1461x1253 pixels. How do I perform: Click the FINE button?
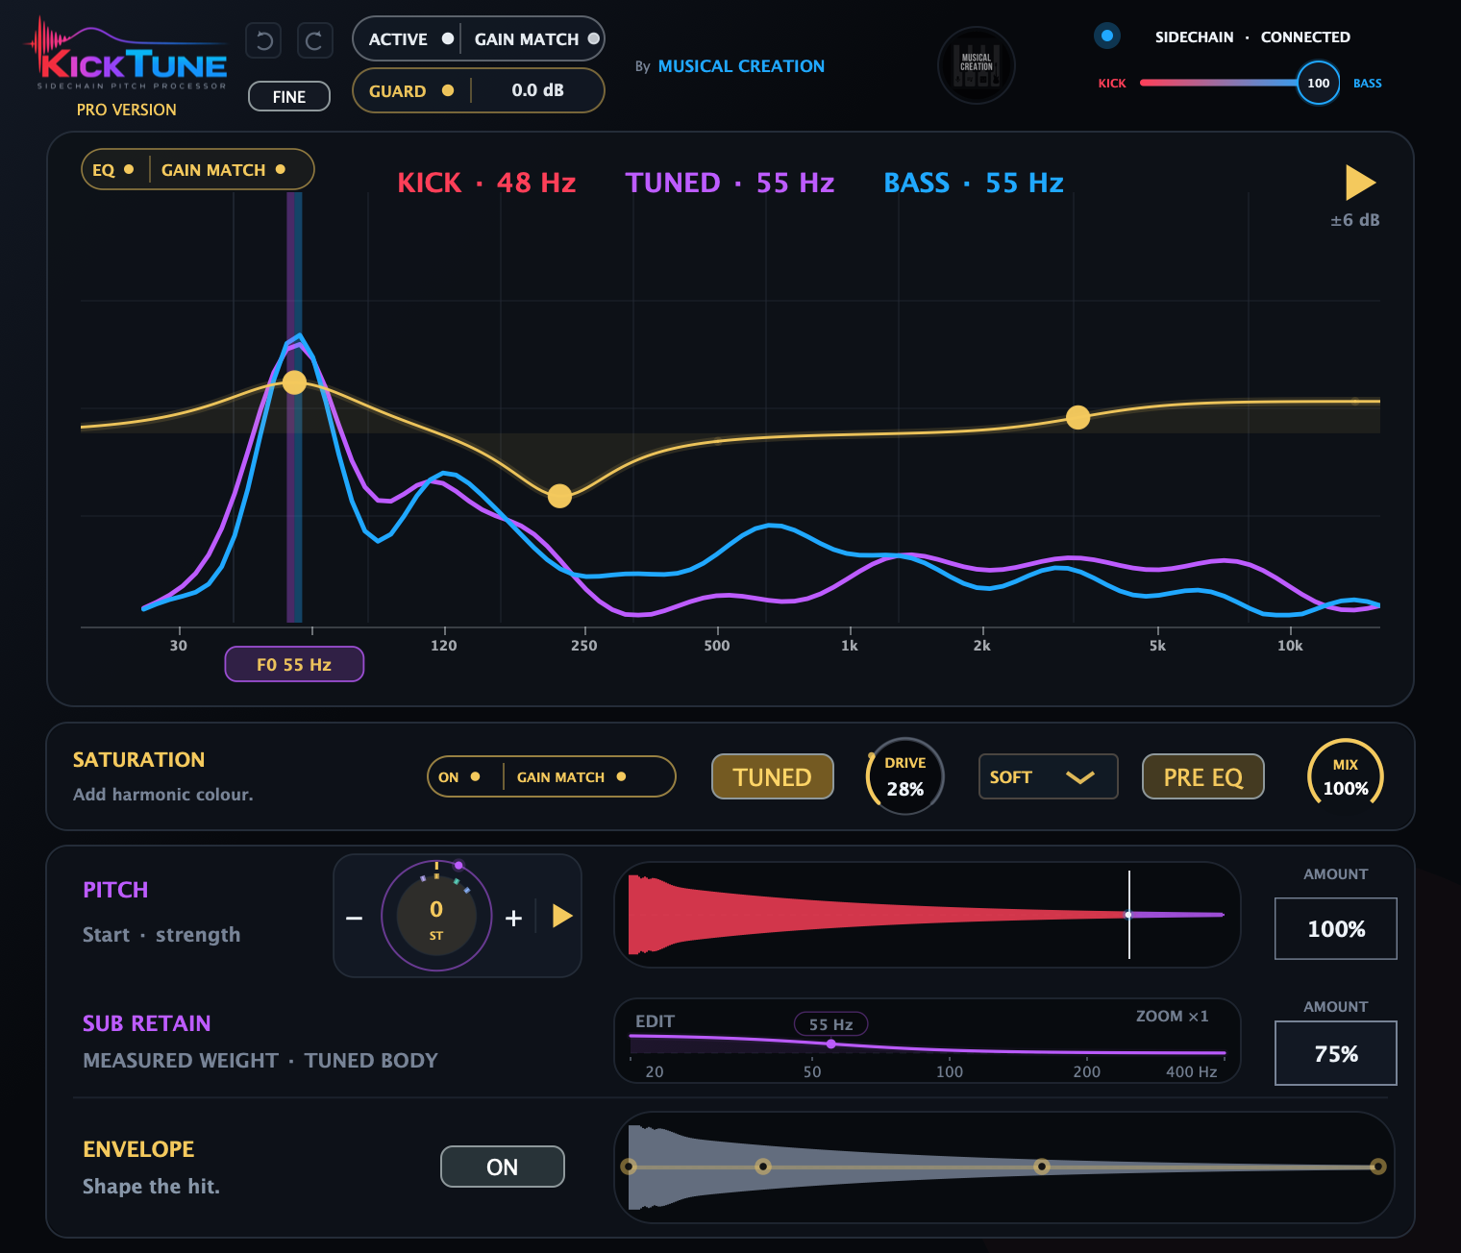click(289, 96)
